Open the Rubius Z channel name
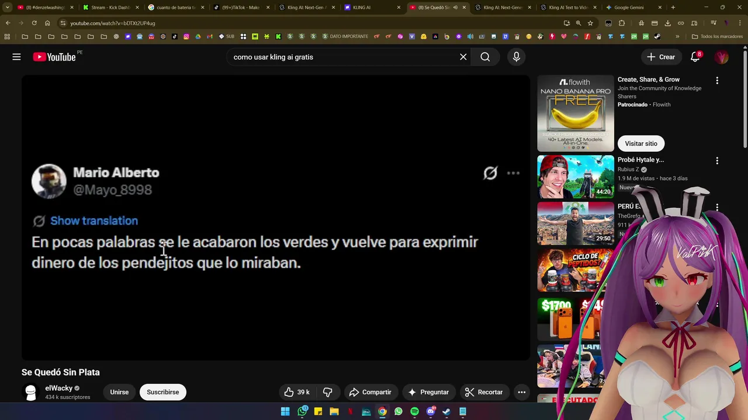 (628, 169)
